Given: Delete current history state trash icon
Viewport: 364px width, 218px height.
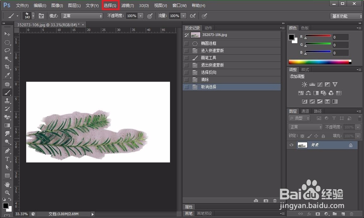Looking at the screenshot, I should 275,201.
